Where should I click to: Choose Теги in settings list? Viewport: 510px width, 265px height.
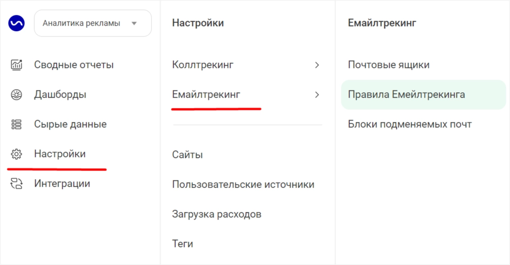[183, 243]
